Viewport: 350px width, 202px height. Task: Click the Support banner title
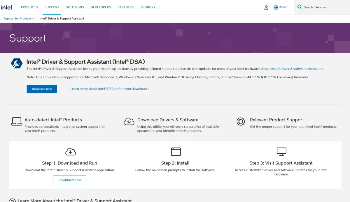coord(28,38)
